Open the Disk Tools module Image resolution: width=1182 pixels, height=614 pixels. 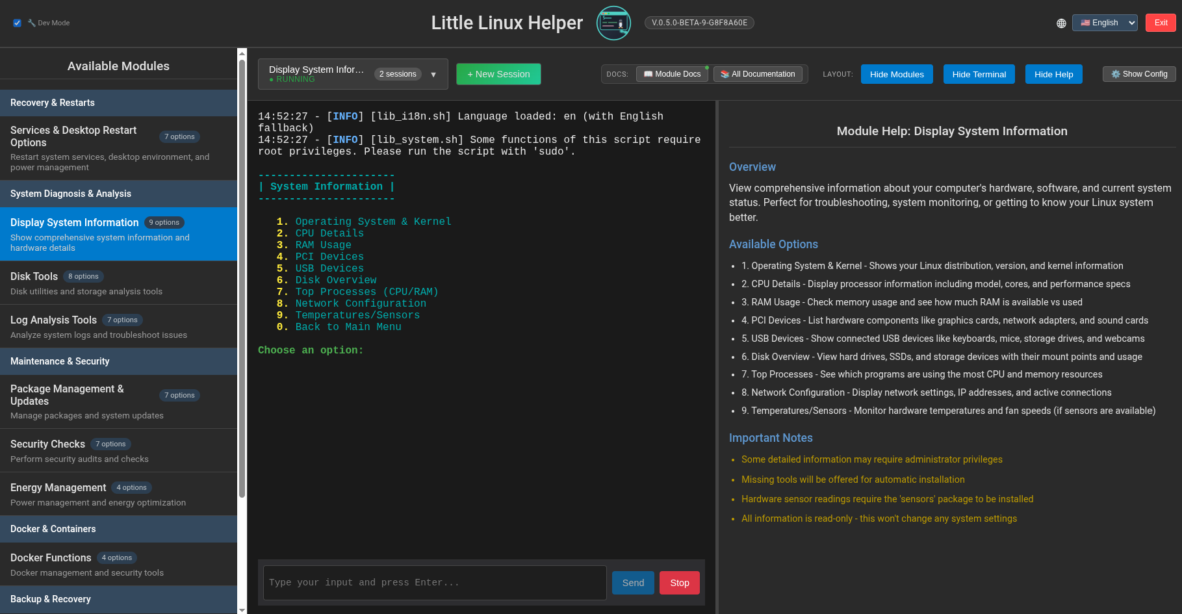[118, 283]
